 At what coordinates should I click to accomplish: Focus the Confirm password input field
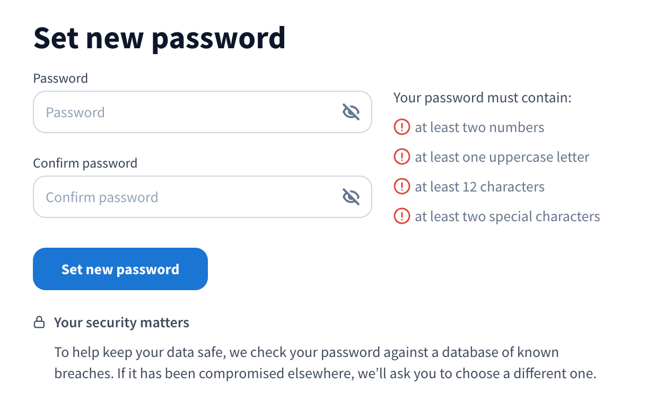pyautogui.click(x=186, y=197)
